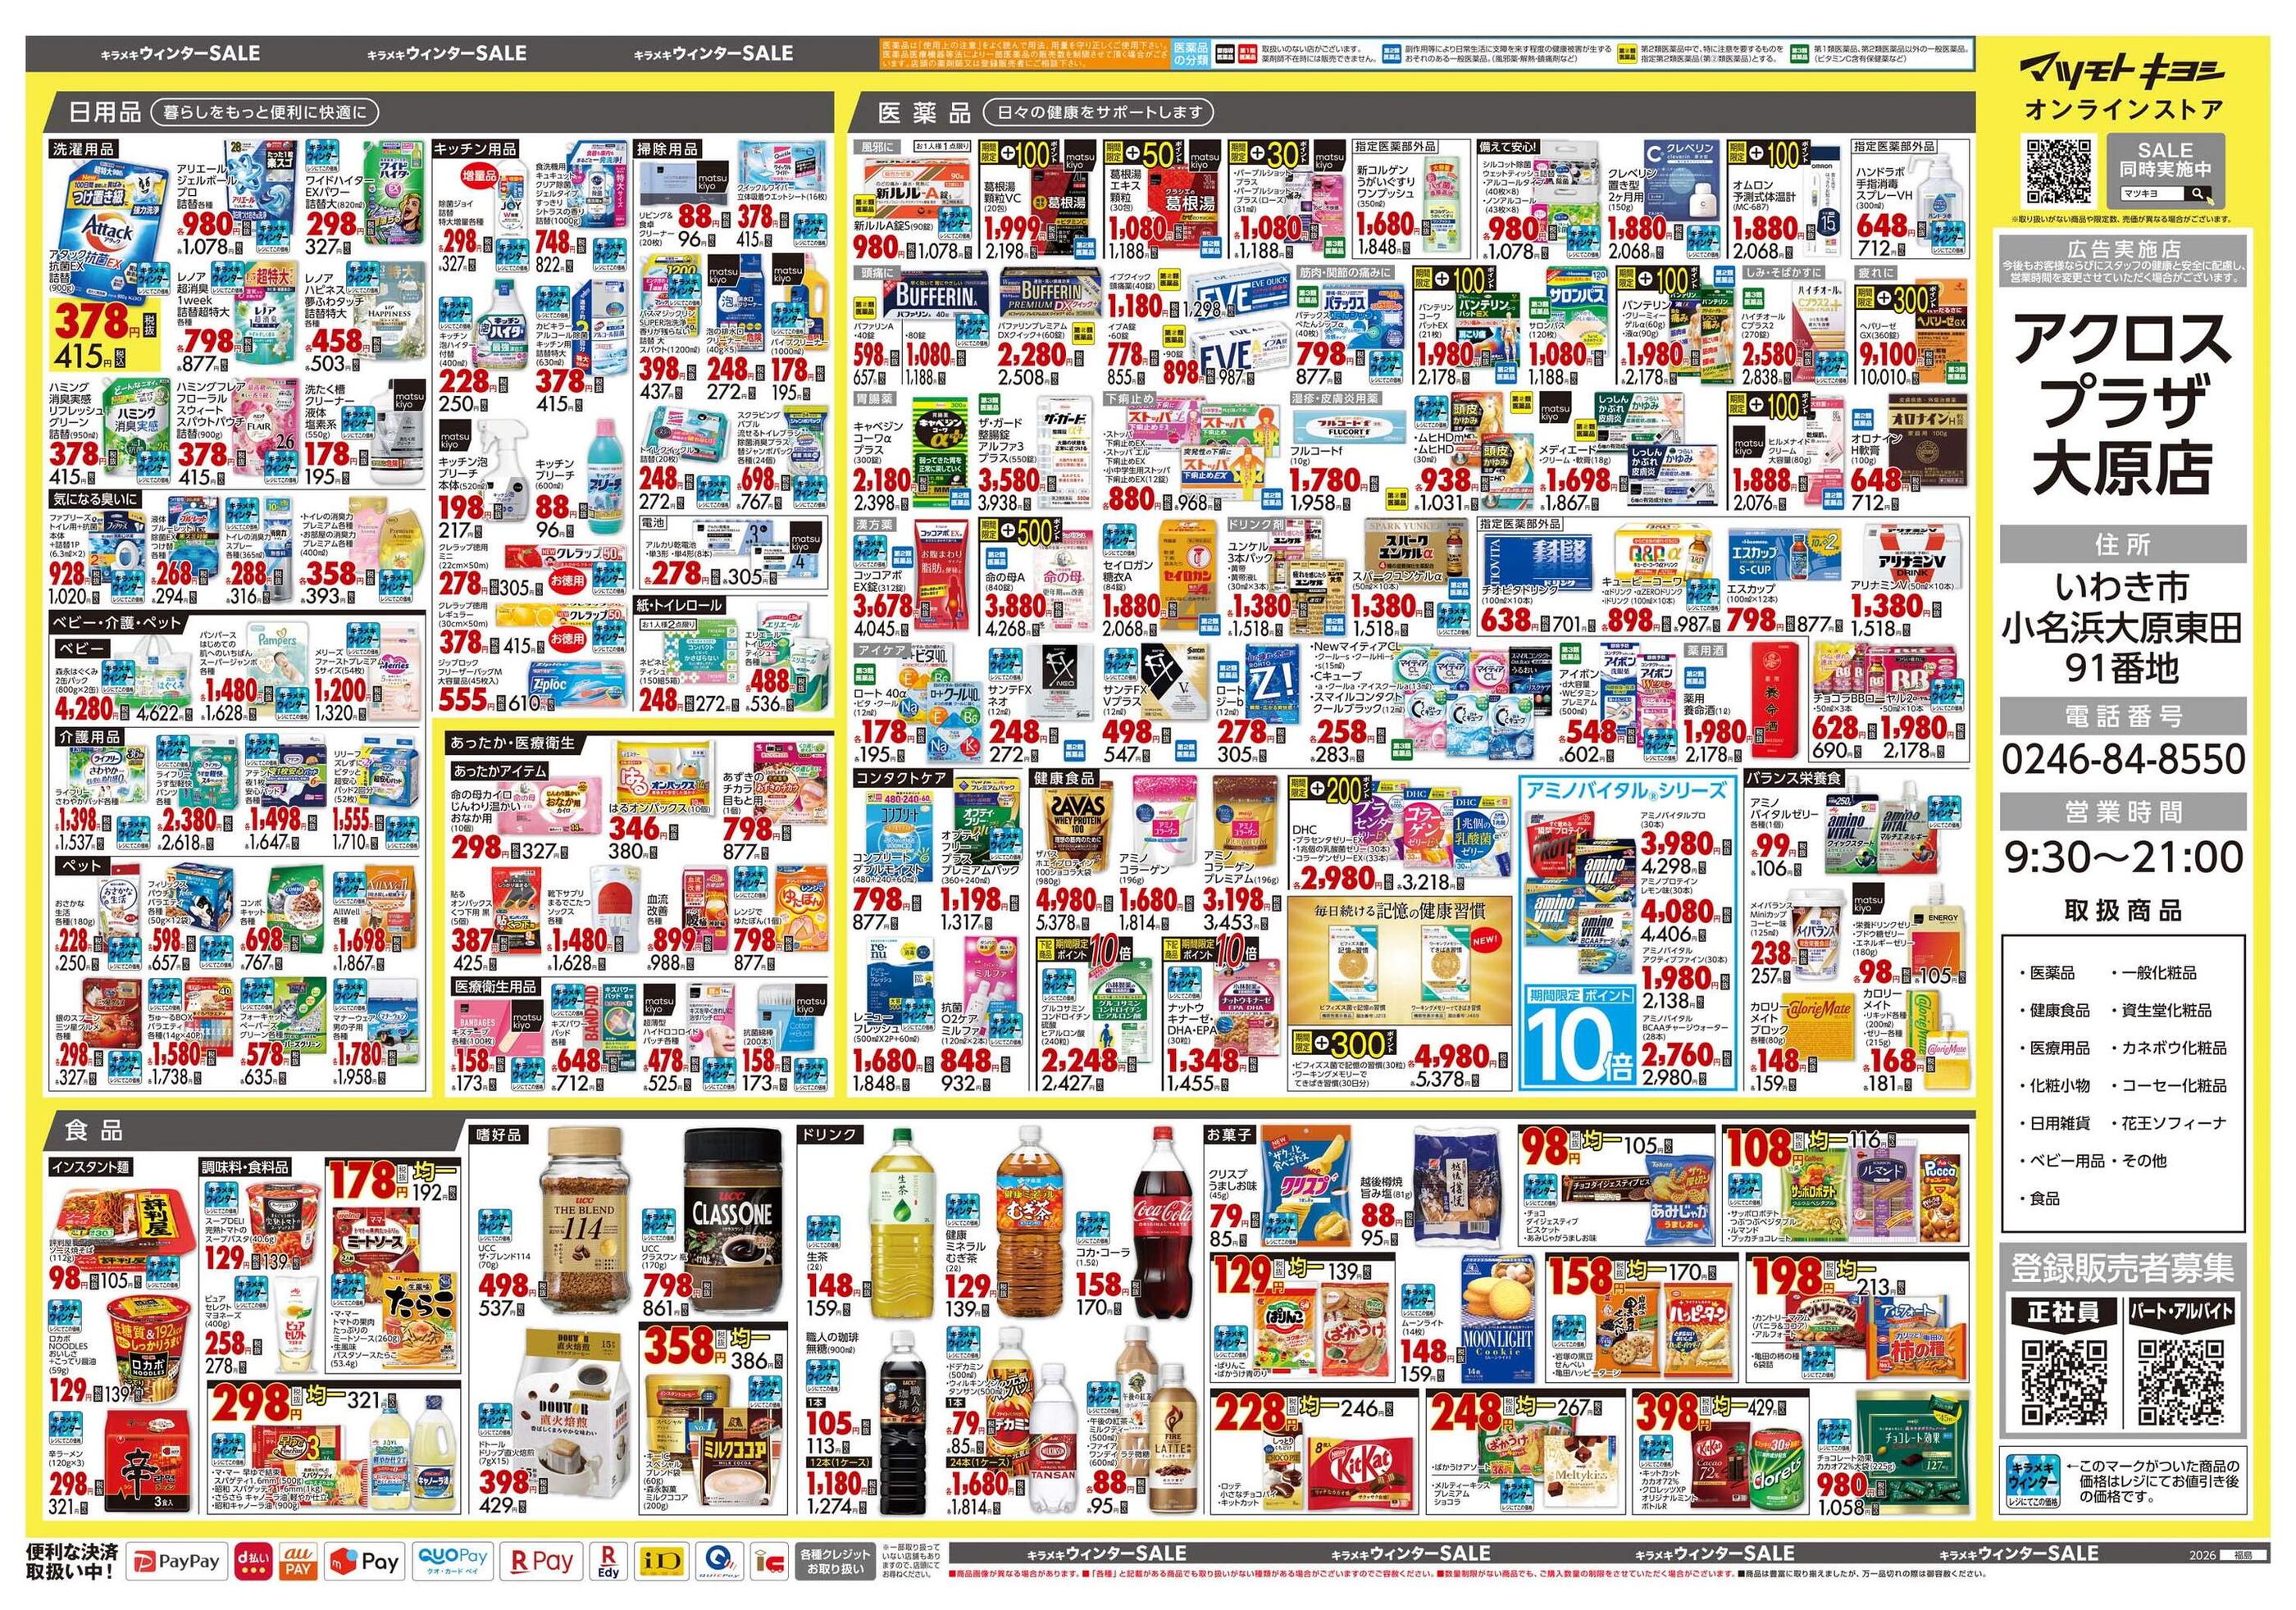Click the マツキヨ search text field
Image resolution: width=2296 pixels, height=1610 pixels.
[x=2153, y=194]
